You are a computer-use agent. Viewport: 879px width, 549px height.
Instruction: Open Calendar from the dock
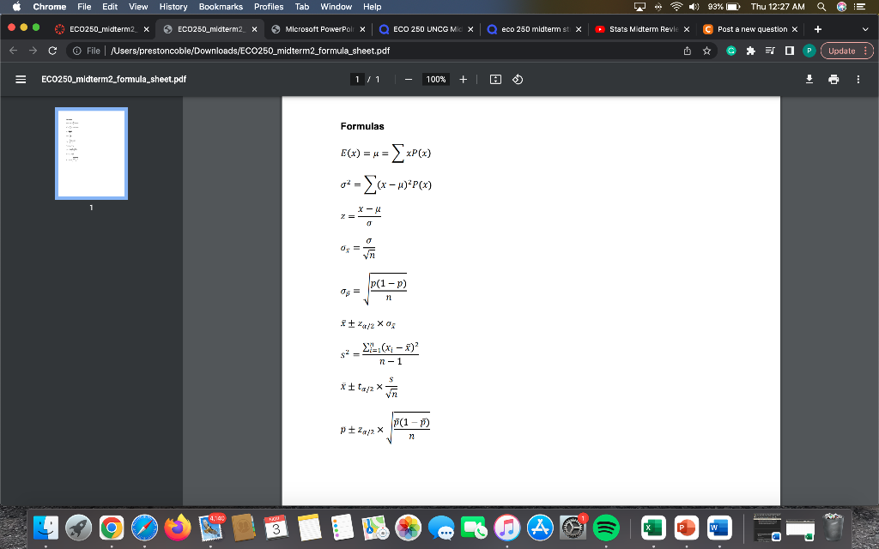(x=276, y=528)
